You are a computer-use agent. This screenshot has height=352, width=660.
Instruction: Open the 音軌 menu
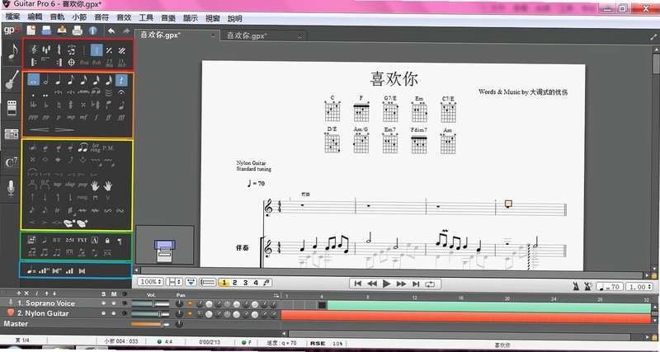(x=57, y=17)
